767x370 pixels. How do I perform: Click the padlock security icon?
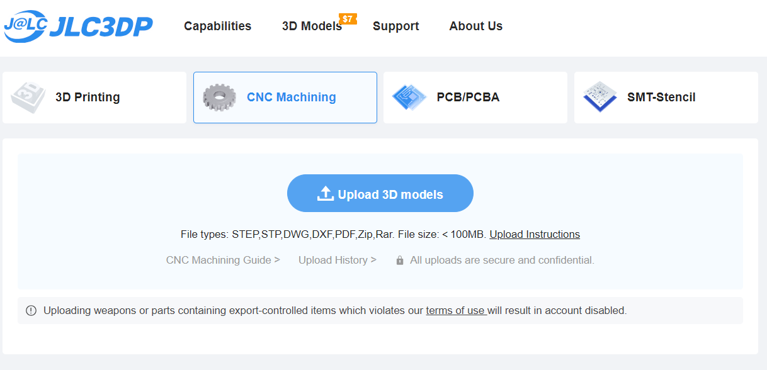[x=400, y=261]
